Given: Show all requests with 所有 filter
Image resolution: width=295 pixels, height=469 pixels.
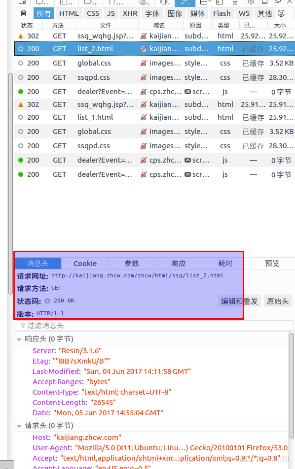Looking at the screenshot, I should pyautogui.click(x=43, y=13).
